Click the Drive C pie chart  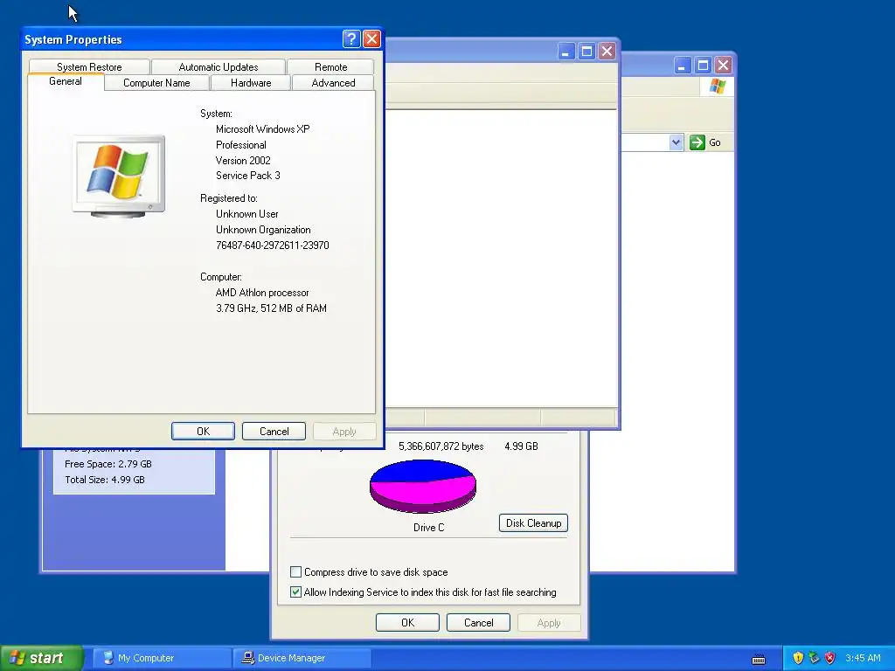423,486
